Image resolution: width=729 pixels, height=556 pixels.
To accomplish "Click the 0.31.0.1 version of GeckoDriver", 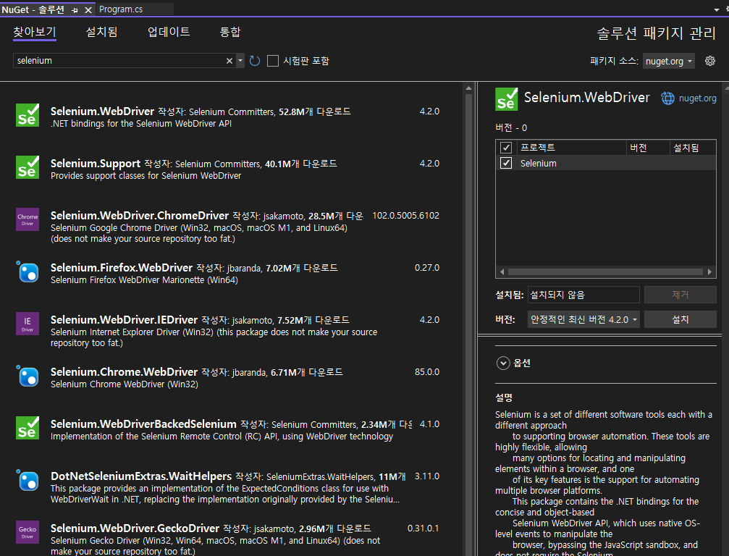I will [423, 528].
